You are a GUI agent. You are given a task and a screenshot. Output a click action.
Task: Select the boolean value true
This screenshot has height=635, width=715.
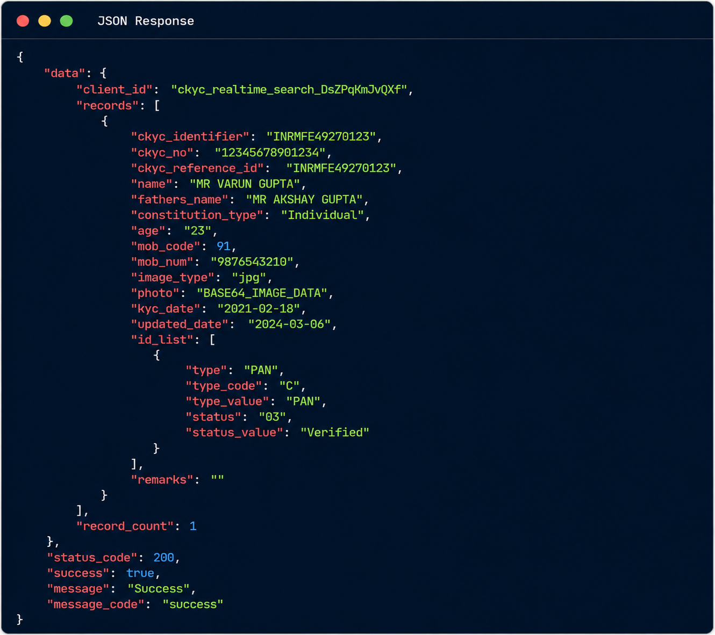tap(140, 573)
